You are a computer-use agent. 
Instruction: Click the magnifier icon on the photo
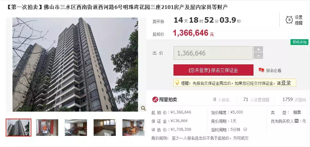[x=143, y=108]
